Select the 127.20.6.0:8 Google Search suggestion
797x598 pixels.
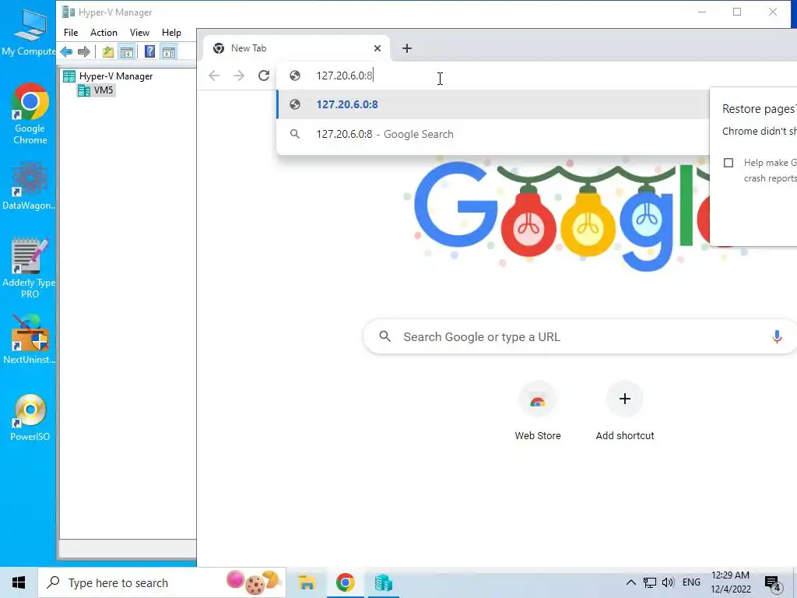click(493, 134)
